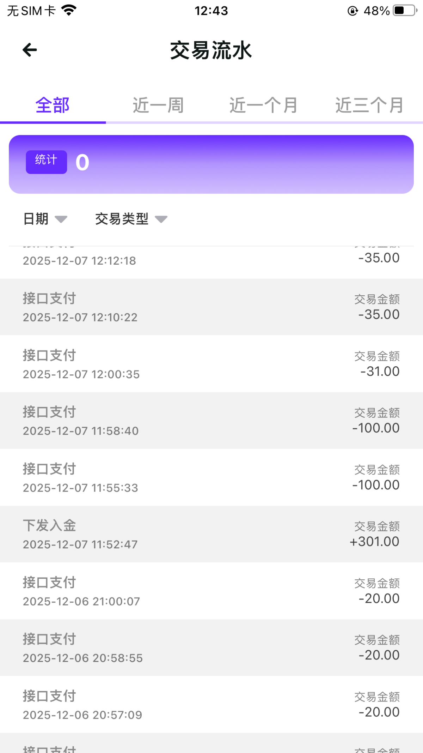
Task: Open the 接口支付 transaction at 11:58:40
Action: pyautogui.click(x=211, y=421)
